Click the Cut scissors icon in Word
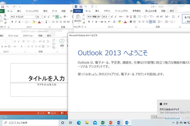Screen dimensions: 190x126 (x=84, y=15)
